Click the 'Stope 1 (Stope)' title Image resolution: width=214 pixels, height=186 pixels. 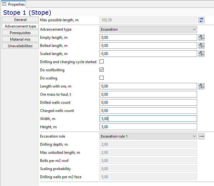coord(27,13)
